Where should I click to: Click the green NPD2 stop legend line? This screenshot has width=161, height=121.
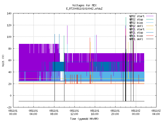point(150,19)
